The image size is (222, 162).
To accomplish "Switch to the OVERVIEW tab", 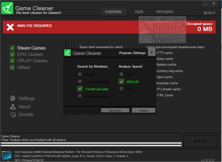I will click(x=113, y=12).
